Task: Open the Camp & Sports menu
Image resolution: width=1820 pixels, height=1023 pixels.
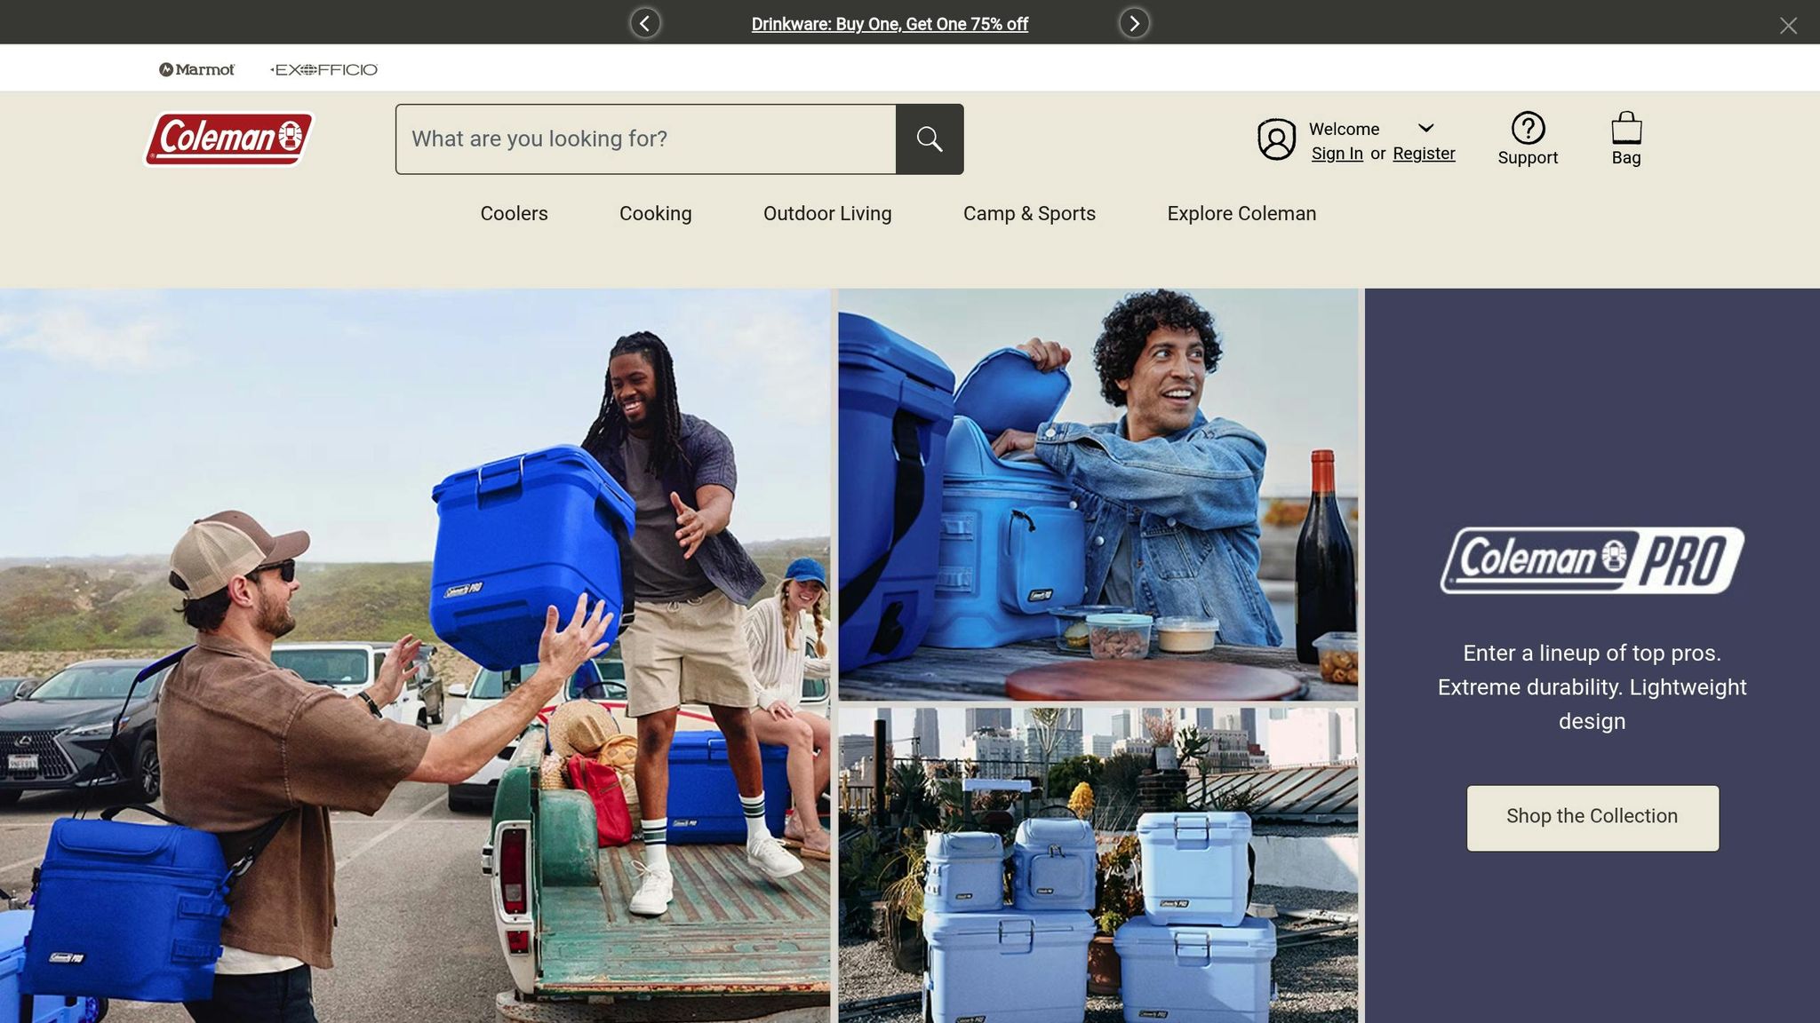Action: point(1029,214)
